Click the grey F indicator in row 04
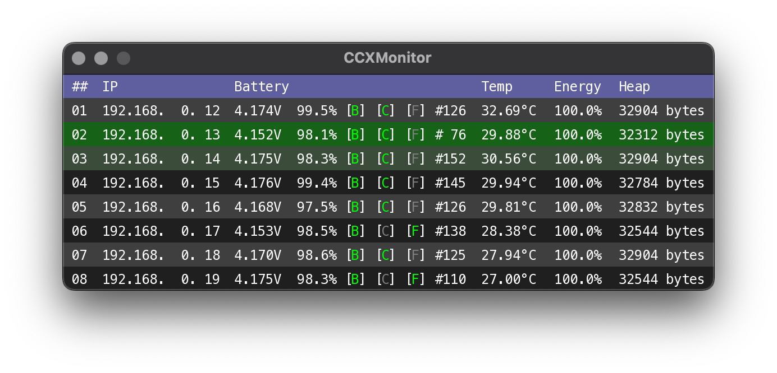777x373 pixels. pos(415,183)
